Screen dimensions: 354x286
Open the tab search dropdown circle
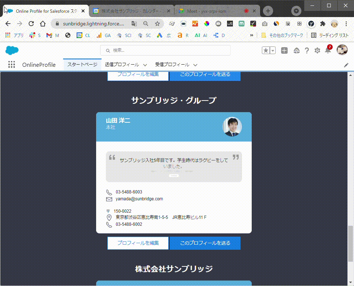[x=296, y=11]
